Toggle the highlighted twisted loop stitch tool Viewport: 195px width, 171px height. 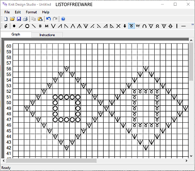[x=131, y=26]
